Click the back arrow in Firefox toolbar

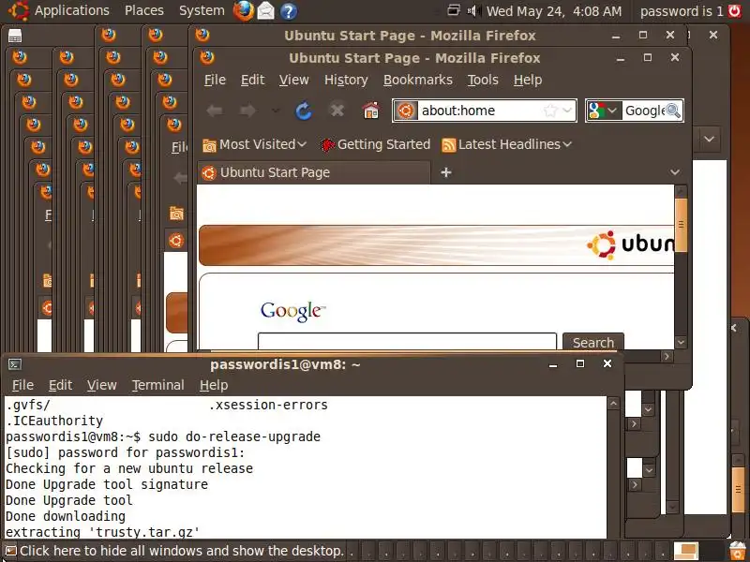point(215,111)
